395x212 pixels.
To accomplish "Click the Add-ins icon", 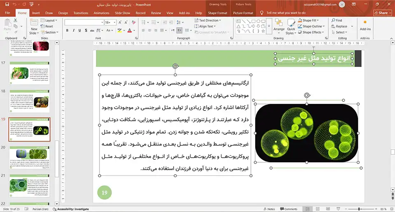I will point(365,25).
